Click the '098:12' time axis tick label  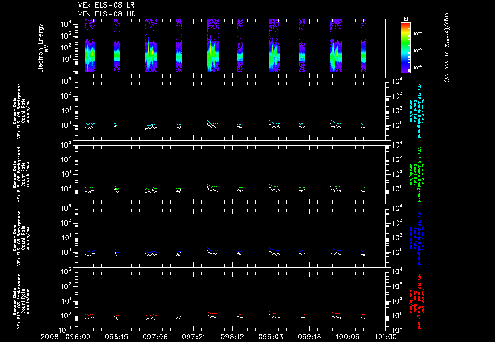point(232,337)
